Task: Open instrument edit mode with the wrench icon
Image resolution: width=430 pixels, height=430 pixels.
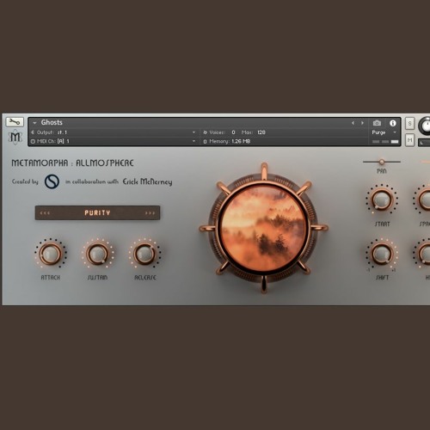Action: [x=15, y=122]
